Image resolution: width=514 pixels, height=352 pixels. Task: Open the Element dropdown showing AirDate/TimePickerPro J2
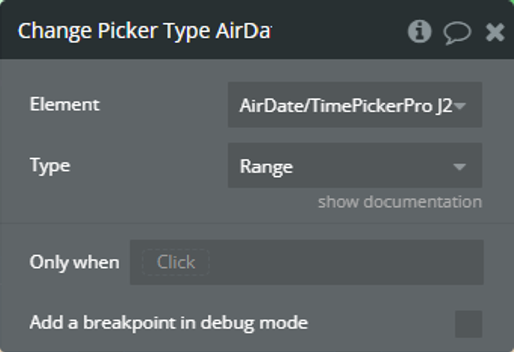[x=355, y=104]
